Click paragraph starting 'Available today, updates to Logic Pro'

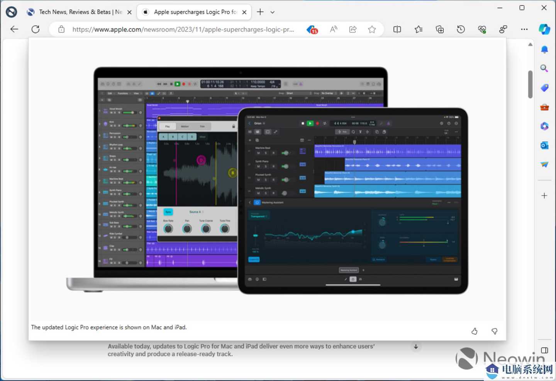click(x=241, y=350)
